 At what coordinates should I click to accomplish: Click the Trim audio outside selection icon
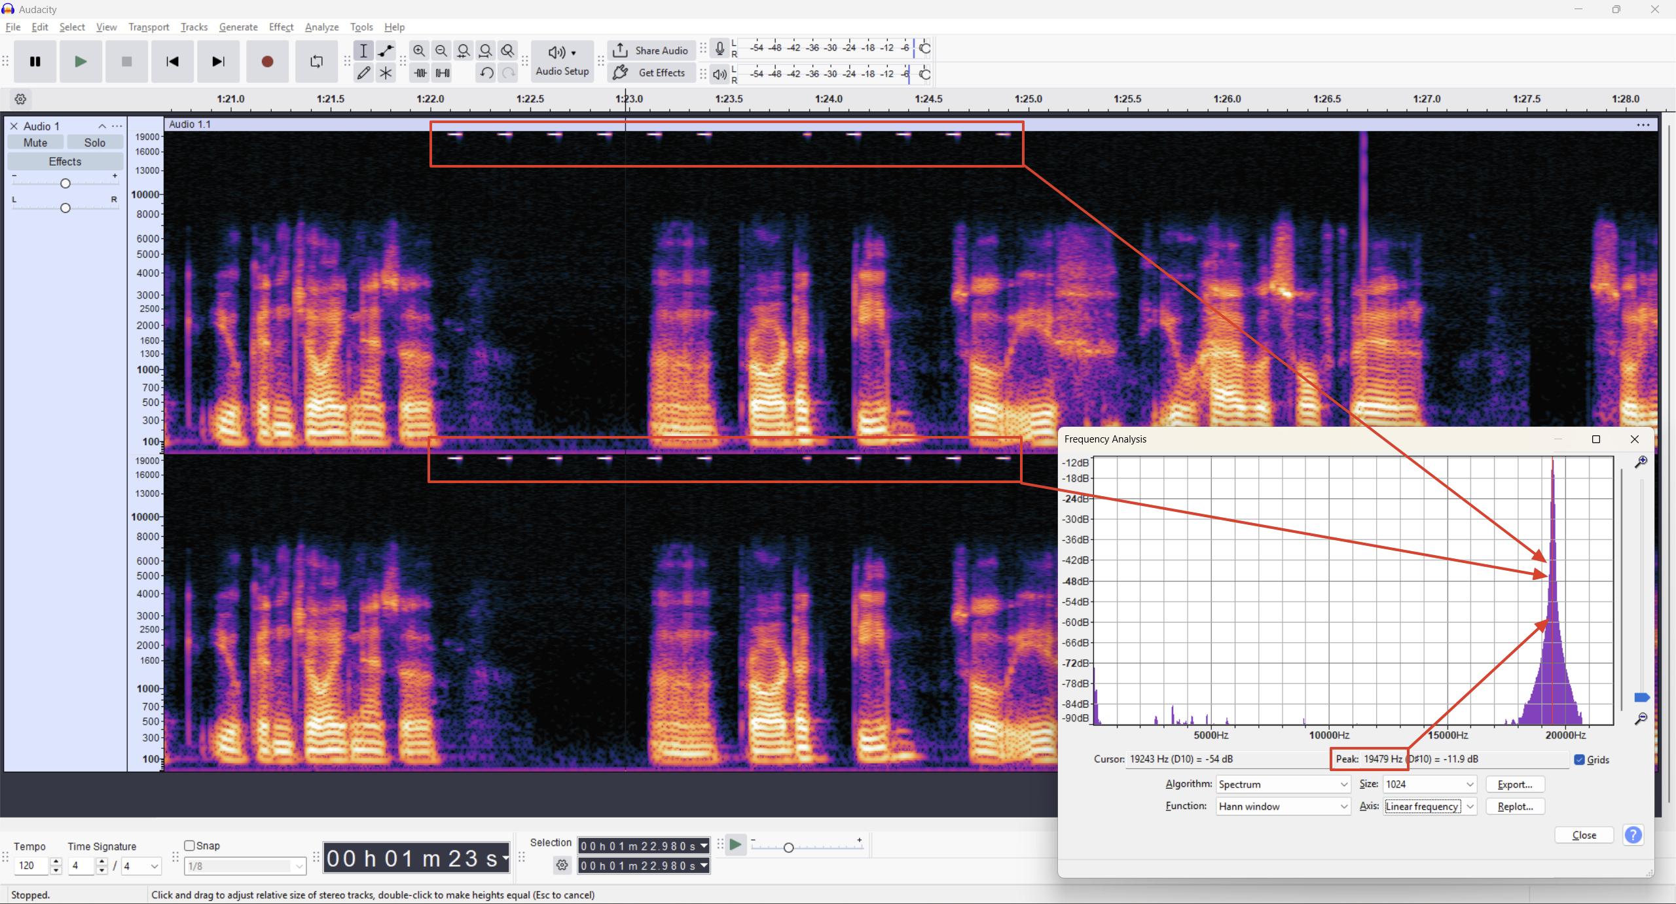pyautogui.click(x=420, y=73)
